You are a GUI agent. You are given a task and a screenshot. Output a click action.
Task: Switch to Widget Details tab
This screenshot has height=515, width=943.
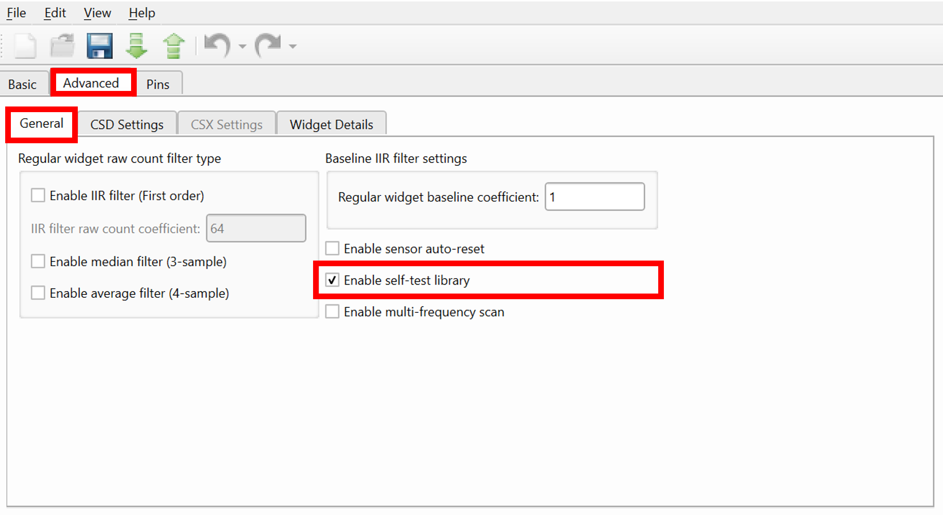[x=331, y=124]
